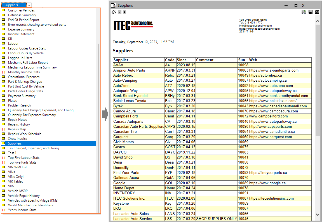322x222 pixels.
Task: Click the Google web link in the table
Action: pos(265,183)
